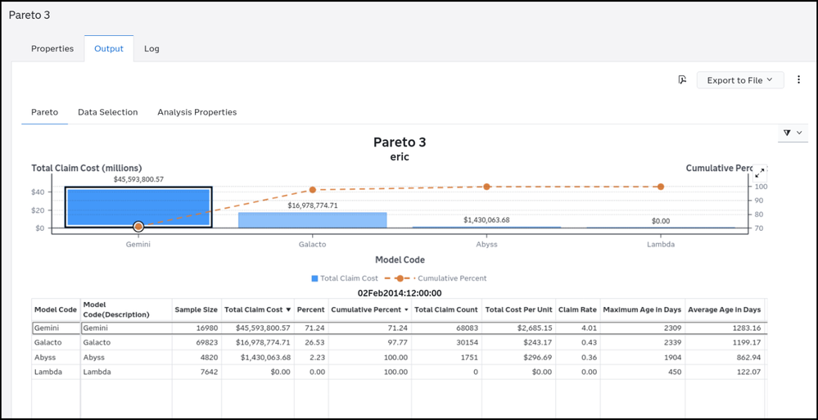The width and height of the screenshot is (818, 420).
Task: Open the Export to File dropdown
Action: point(740,80)
